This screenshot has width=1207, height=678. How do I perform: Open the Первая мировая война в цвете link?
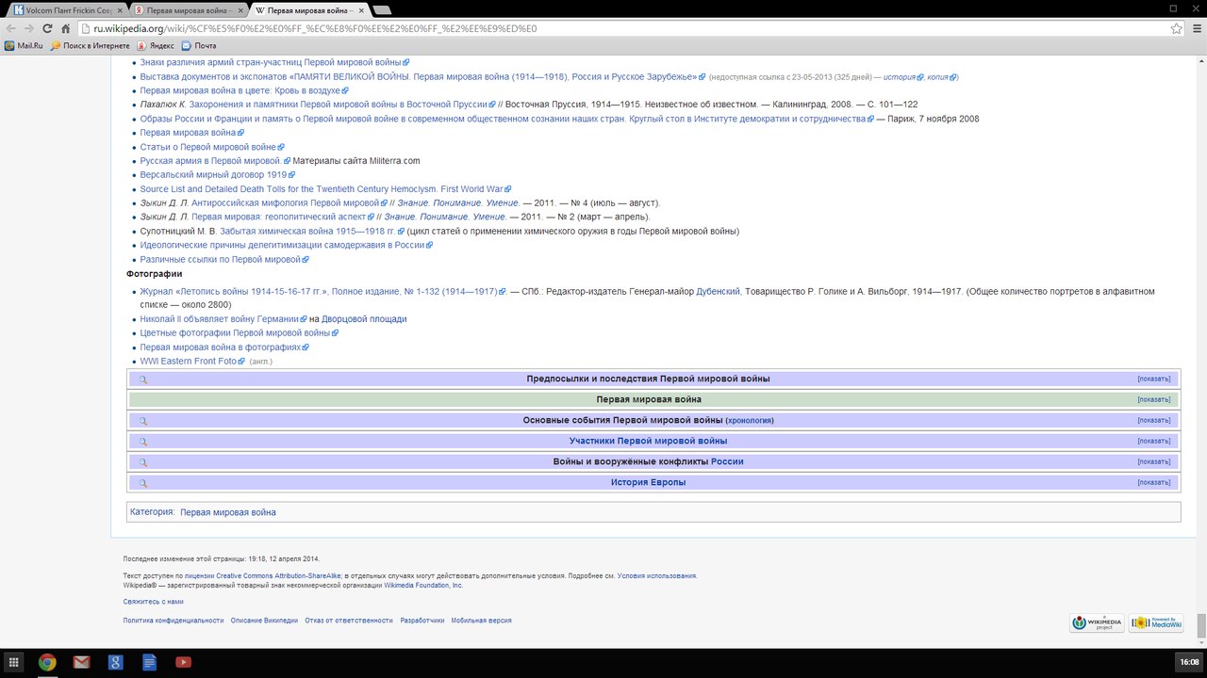point(240,90)
